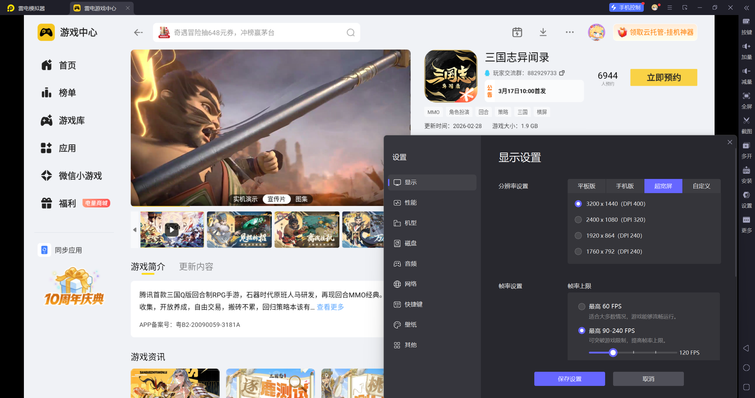Copy the player group number icon

(x=562, y=73)
